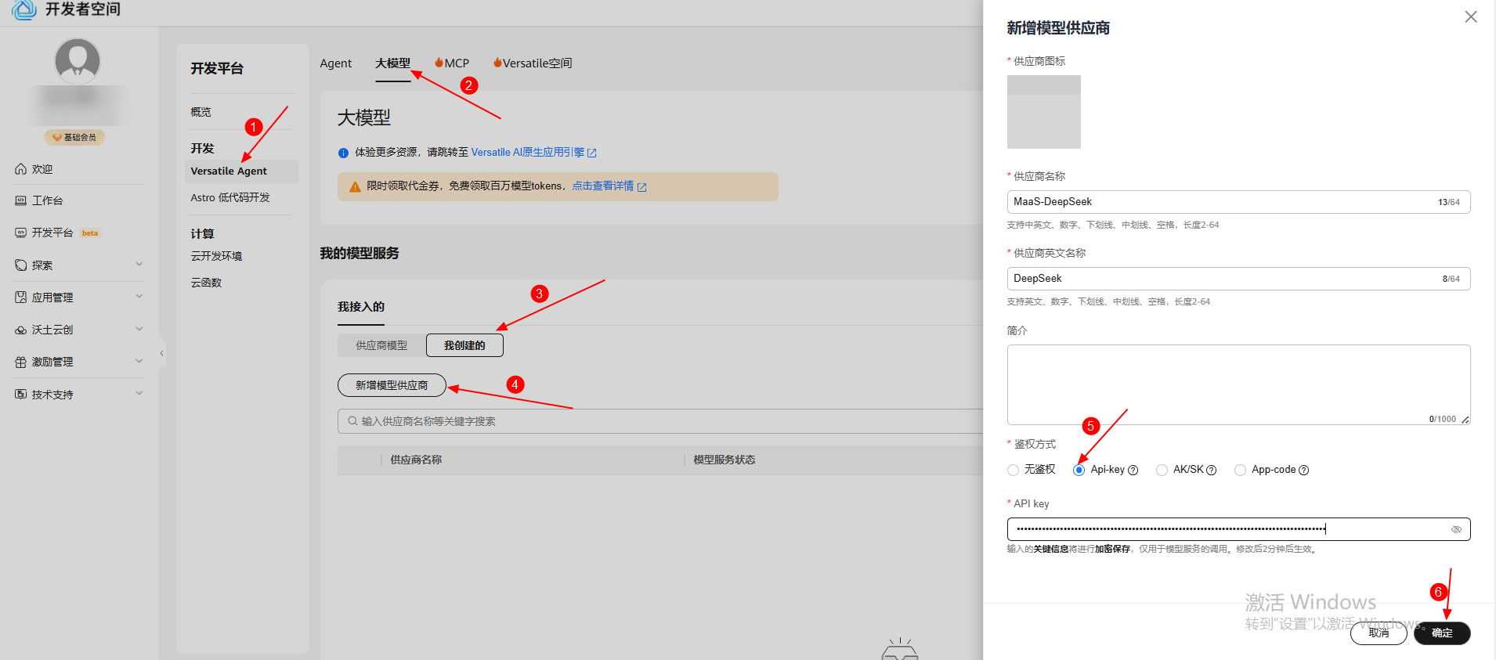Click the 模型服务状态 column header
Viewport: 1496px width, 660px height.
[725, 460]
